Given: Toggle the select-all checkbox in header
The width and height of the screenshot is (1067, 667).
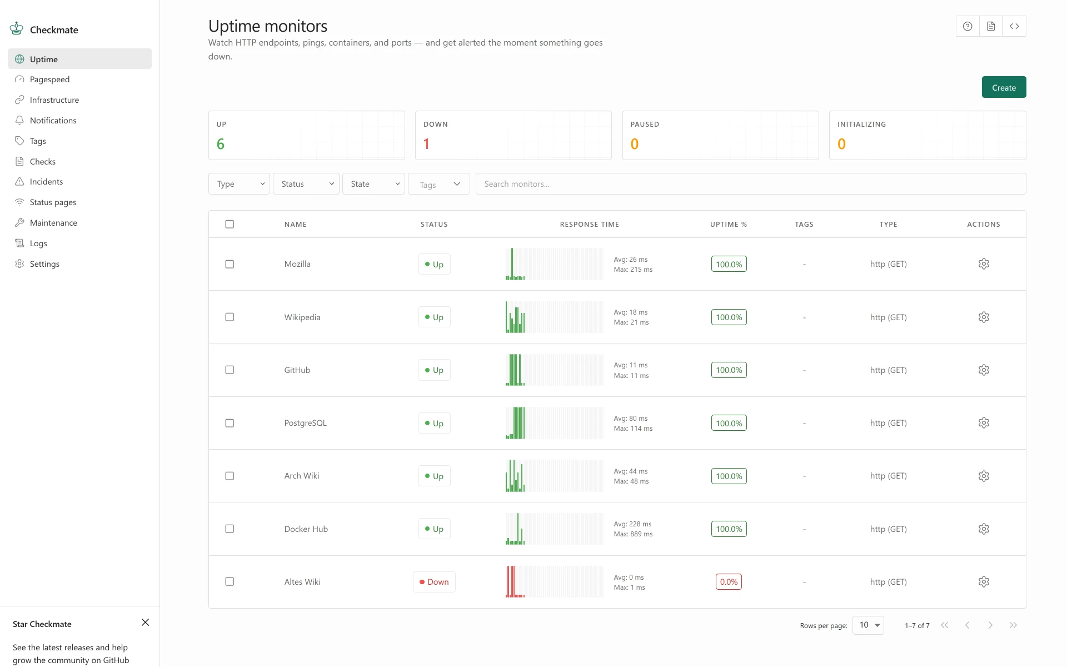Looking at the screenshot, I should [x=230, y=224].
